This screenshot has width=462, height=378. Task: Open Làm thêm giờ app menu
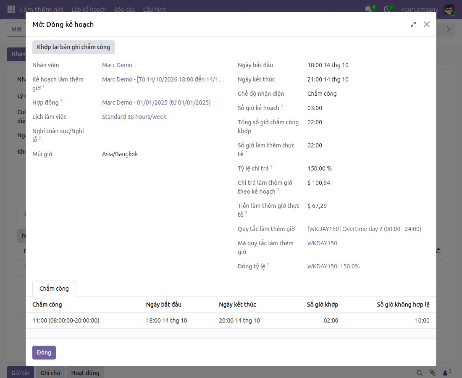[42, 9]
